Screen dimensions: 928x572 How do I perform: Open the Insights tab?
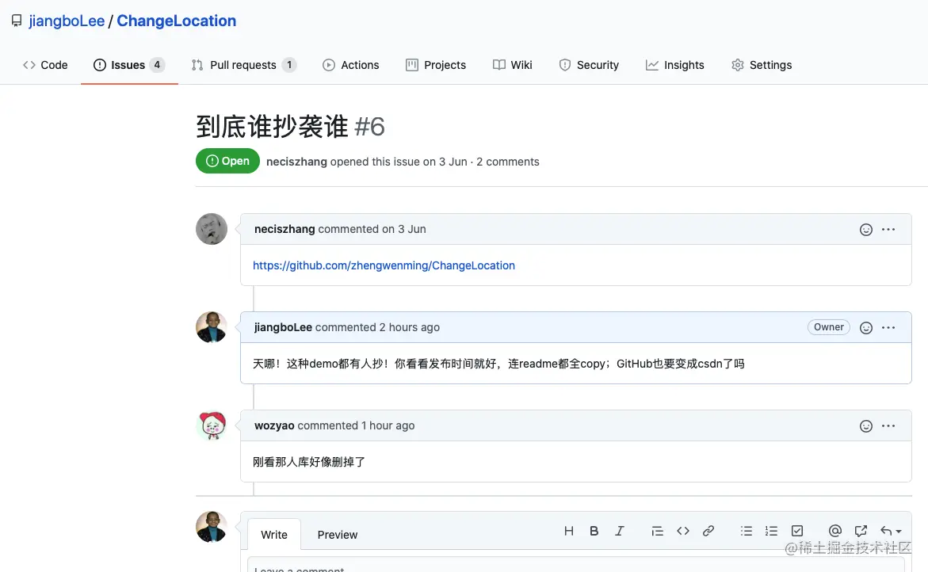pyautogui.click(x=675, y=65)
